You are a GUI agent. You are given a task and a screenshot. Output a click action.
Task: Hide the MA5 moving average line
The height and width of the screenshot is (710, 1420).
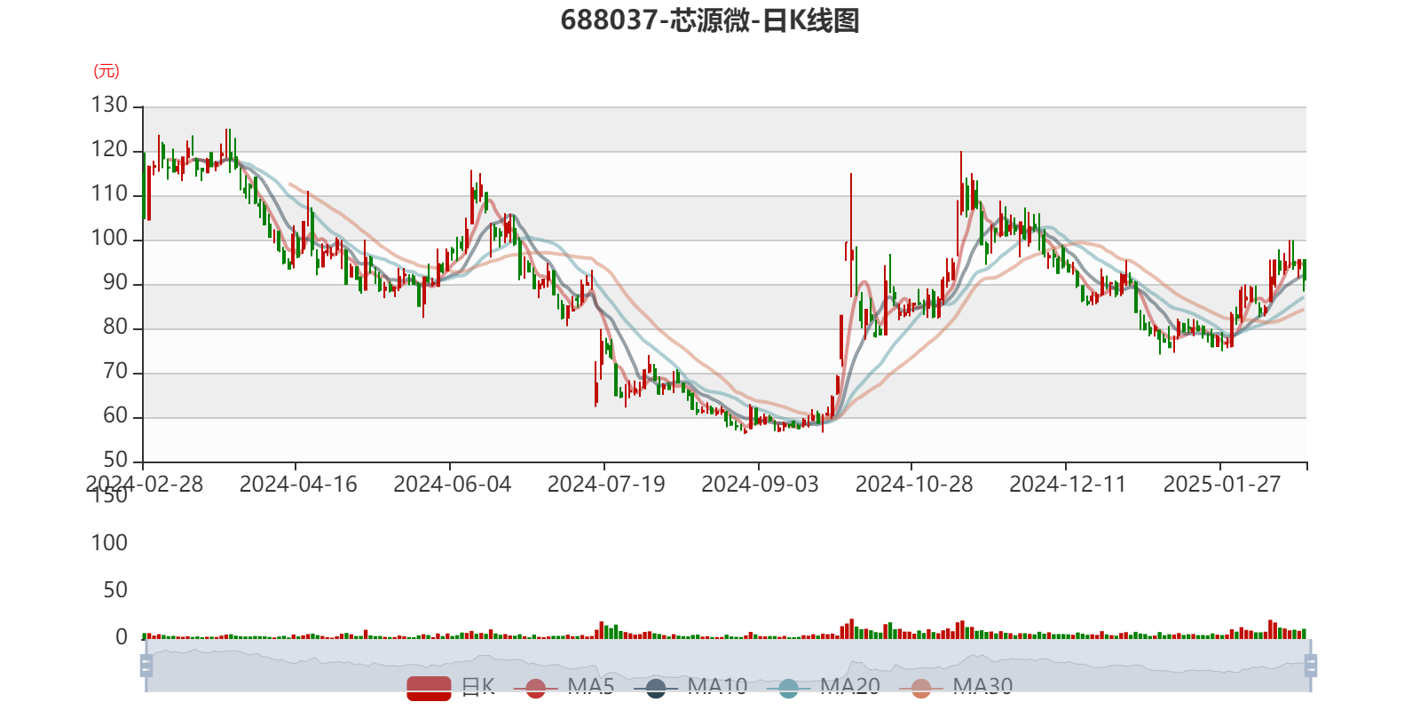click(564, 687)
